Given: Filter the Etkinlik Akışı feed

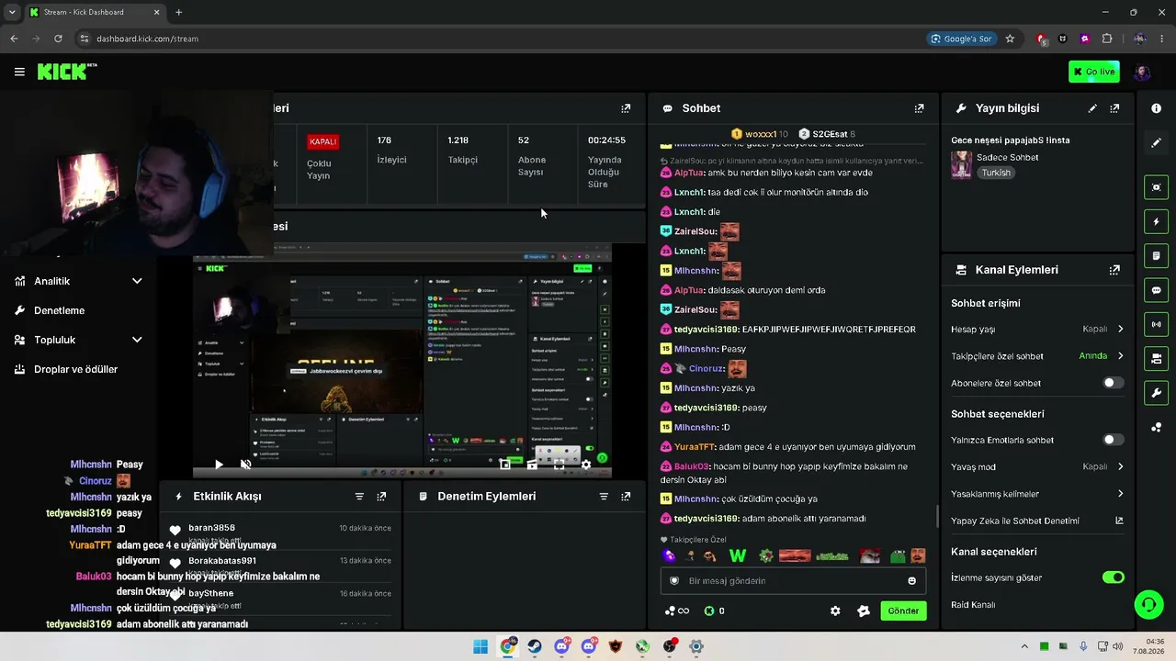Looking at the screenshot, I should 359,497.
